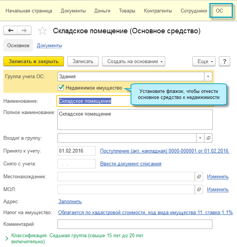Viewport: 237px width, 247px height.
Task: Click the Местонахождение input field
Action: [126, 177]
